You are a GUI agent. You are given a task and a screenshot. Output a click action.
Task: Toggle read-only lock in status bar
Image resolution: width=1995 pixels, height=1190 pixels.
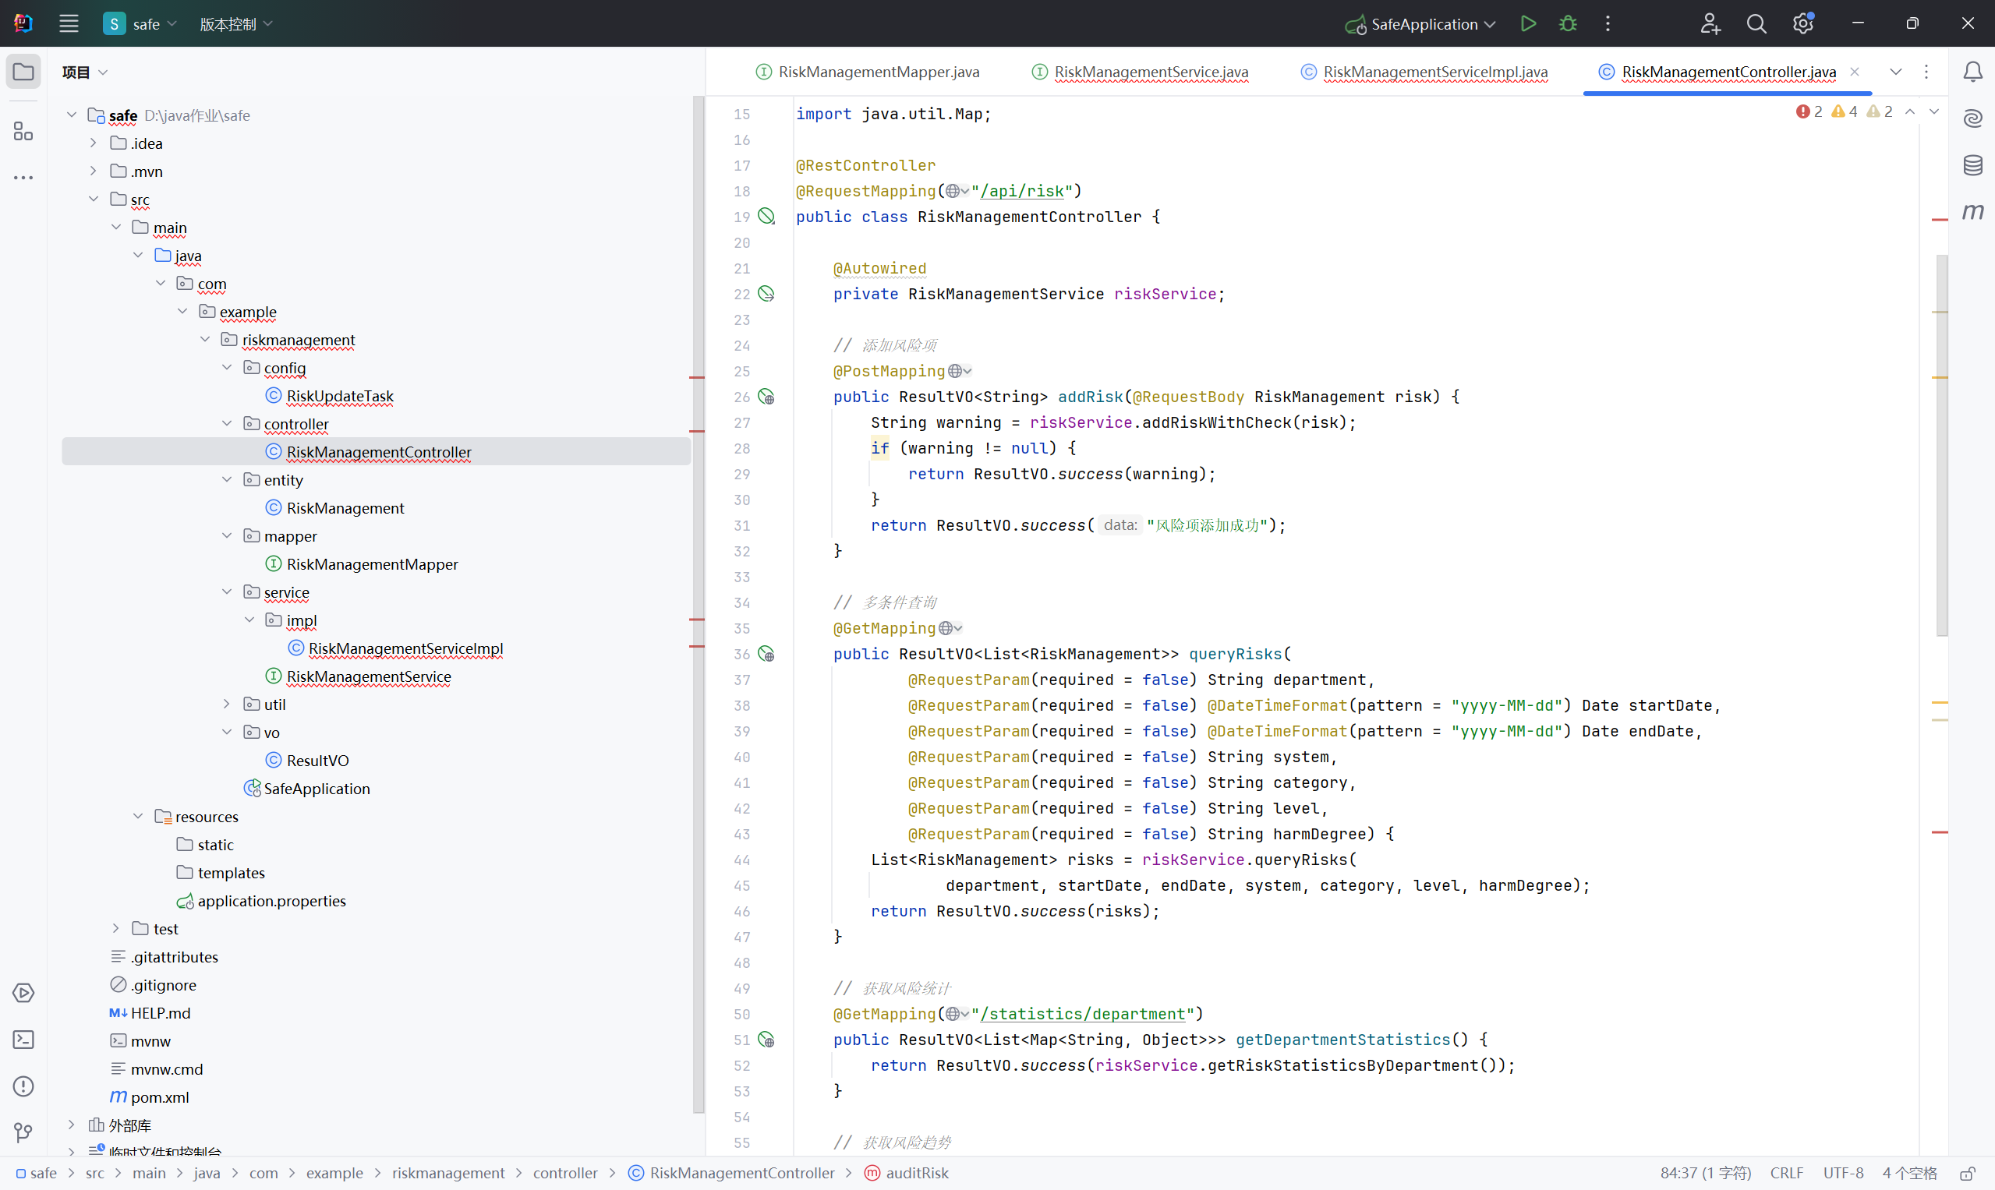[1967, 1173]
